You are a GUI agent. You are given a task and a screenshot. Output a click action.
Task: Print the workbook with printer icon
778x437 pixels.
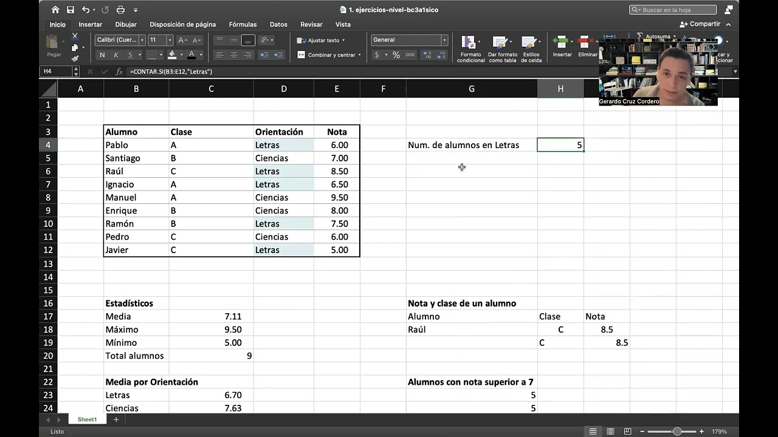[x=120, y=10]
